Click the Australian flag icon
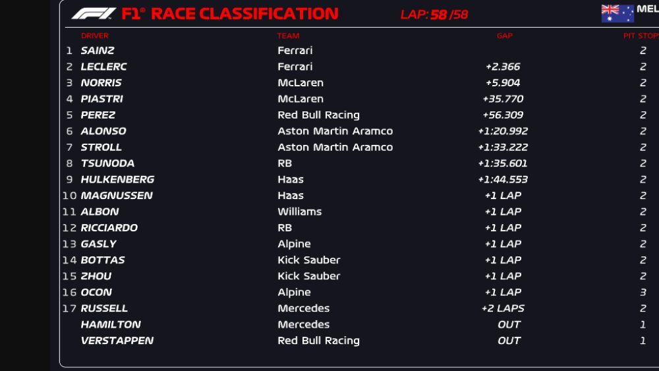659x371 pixels. 617,13
